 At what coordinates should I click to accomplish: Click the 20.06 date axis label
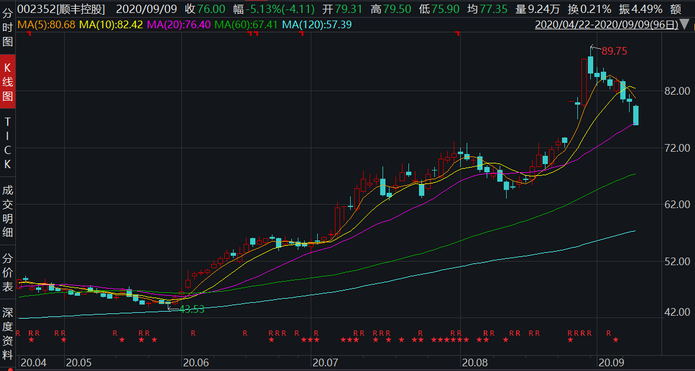coord(196,363)
